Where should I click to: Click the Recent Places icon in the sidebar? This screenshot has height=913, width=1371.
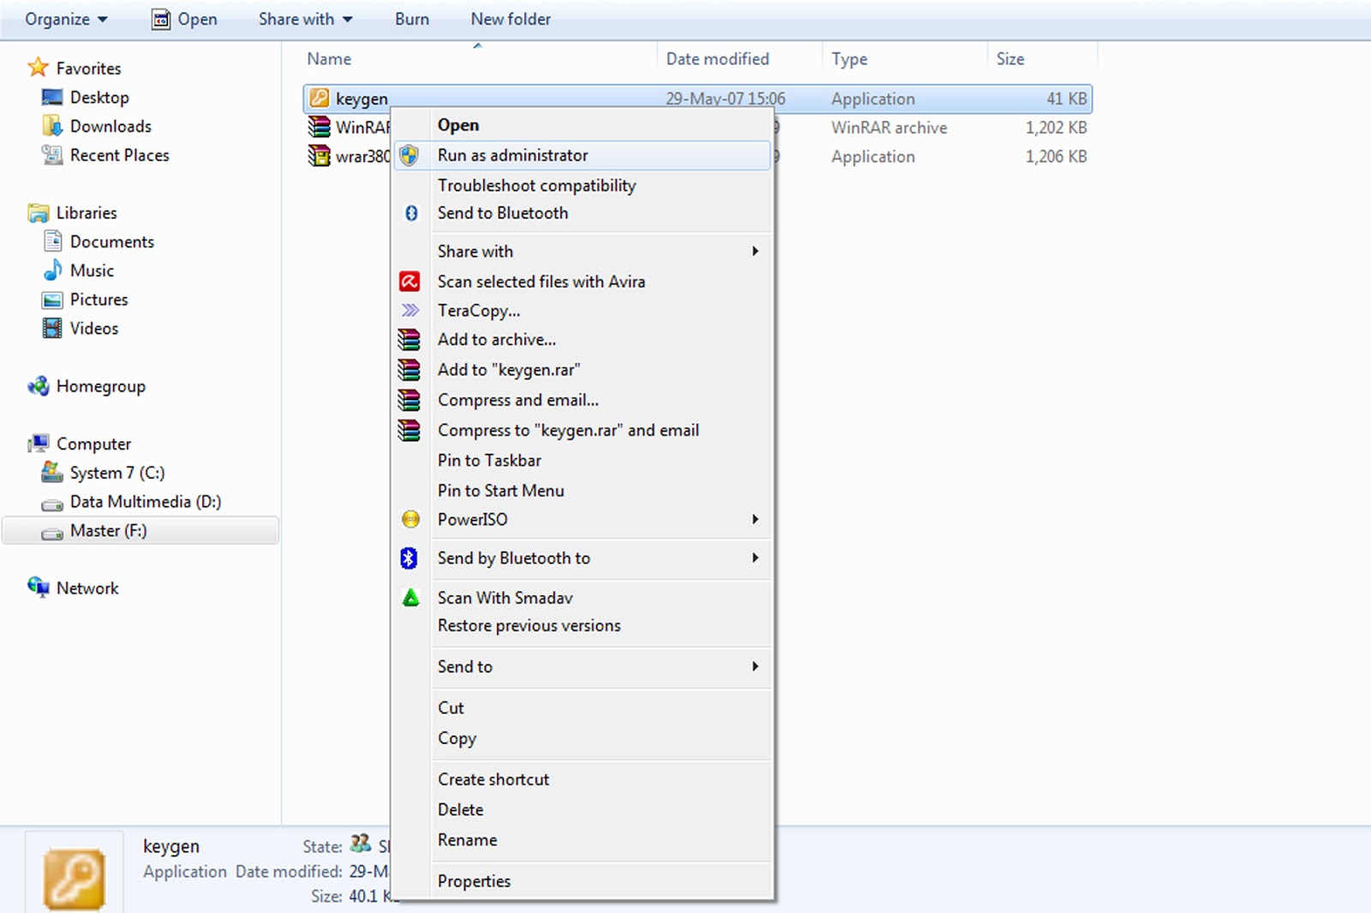pos(52,155)
